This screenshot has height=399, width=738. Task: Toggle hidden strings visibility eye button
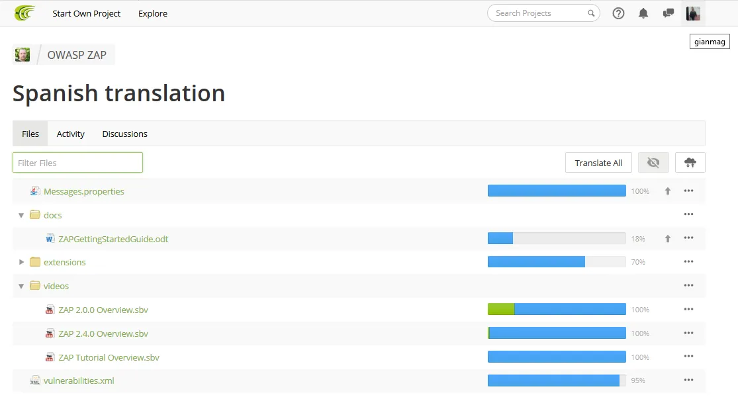click(653, 162)
